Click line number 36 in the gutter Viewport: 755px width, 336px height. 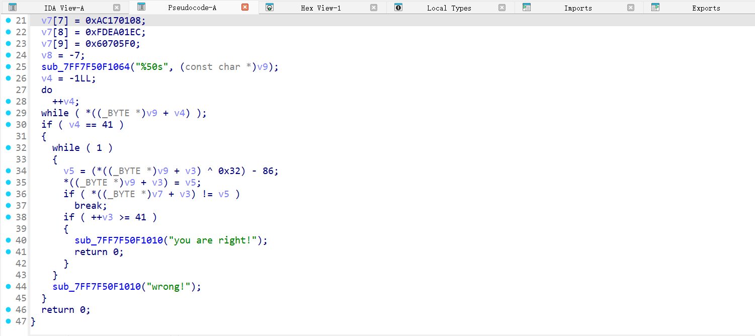pyautogui.click(x=21, y=194)
